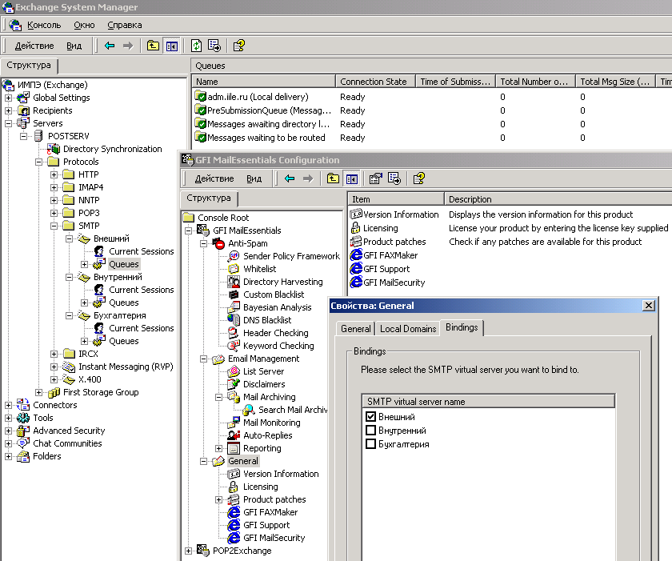The height and width of the screenshot is (561, 672).
Task: Open Вид menu in GFI MailEssentials window
Action: [x=254, y=178]
